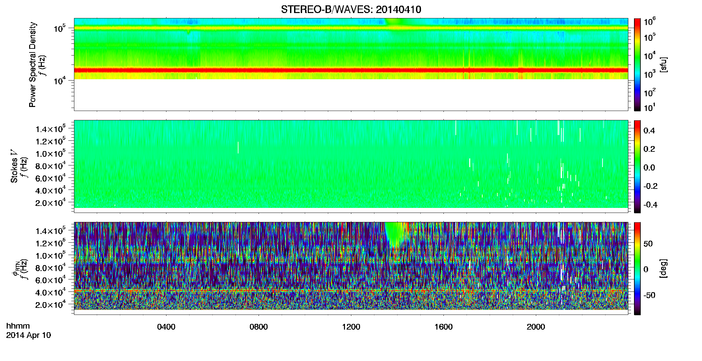Click the STEREO-B/WAVES: 20140410 plot title
The width and height of the screenshot is (702, 361).
[x=351, y=9]
